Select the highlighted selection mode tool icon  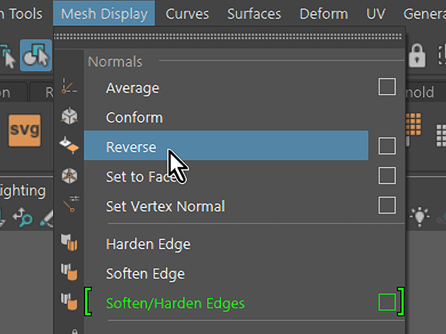pyautogui.click(x=36, y=56)
